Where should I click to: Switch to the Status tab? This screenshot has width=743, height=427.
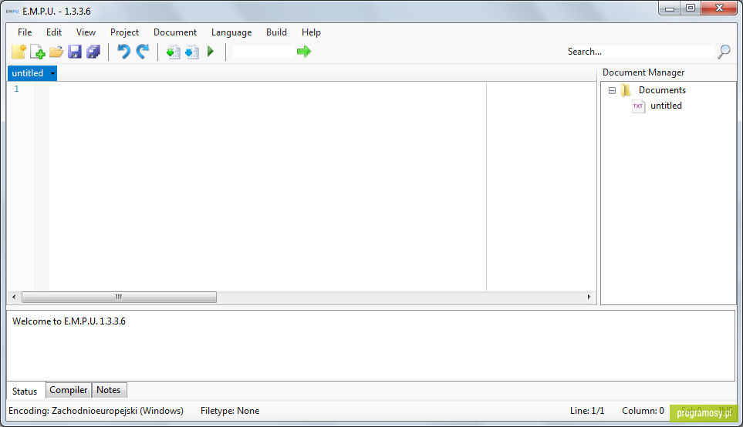coord(25,391)
